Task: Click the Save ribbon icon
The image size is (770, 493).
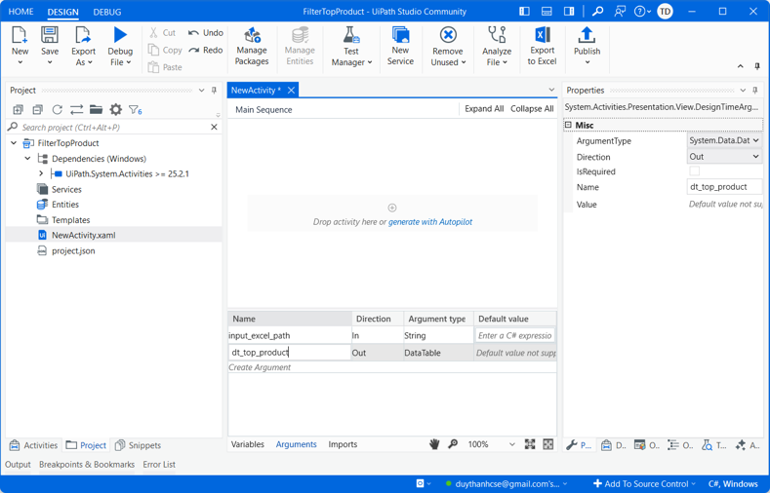Action: pos(50,36)
